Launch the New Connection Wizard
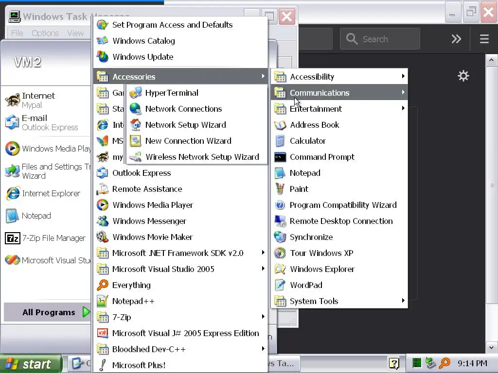 (196, 141)
